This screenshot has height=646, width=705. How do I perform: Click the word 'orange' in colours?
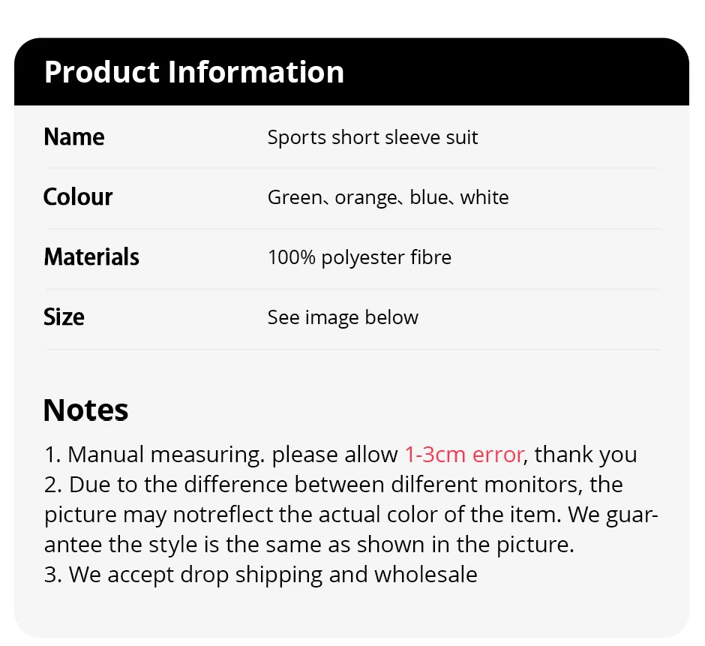[366, 198]
